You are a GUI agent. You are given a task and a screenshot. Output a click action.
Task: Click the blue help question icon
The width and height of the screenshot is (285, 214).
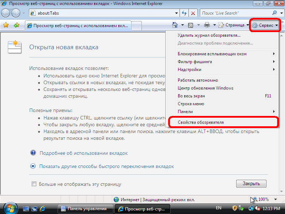pyautogui.click(x=33, y=153)
